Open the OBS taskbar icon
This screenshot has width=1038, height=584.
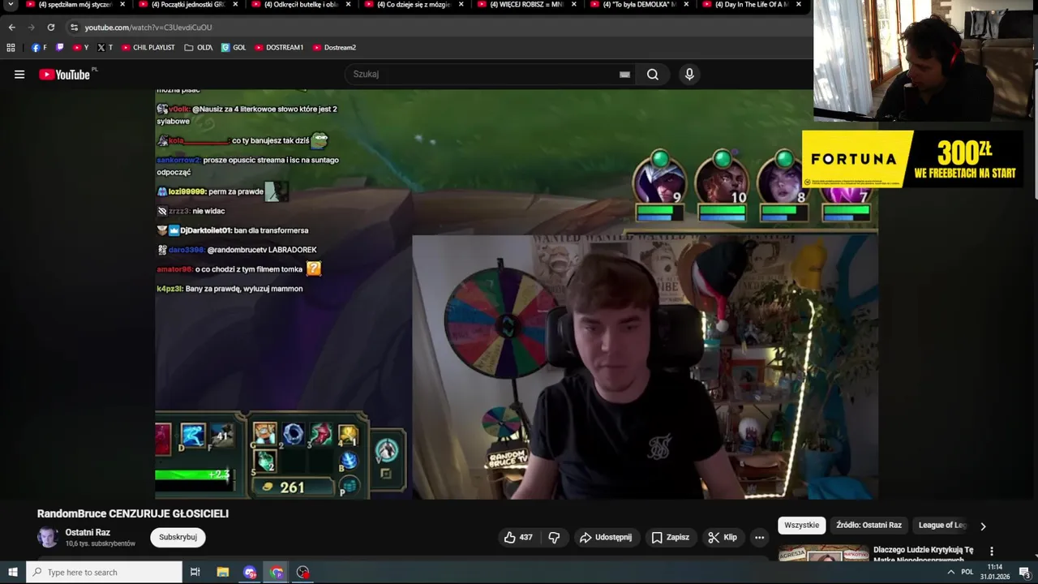pyautogui.click(x=303, y=572)
